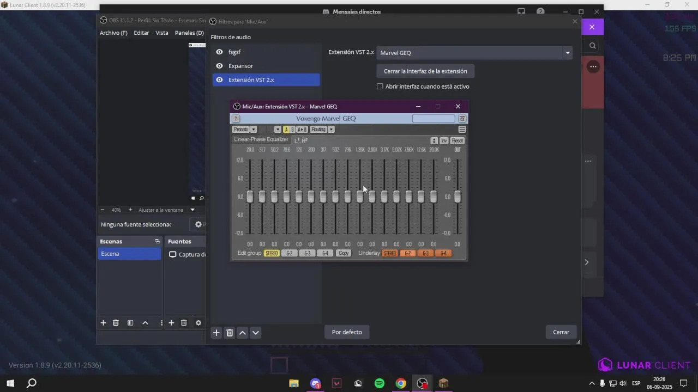Click Cerrar la interfaz de la extensión
This screenshot has height=392, width=698.
pyautogui.click(x=425, y=71)
